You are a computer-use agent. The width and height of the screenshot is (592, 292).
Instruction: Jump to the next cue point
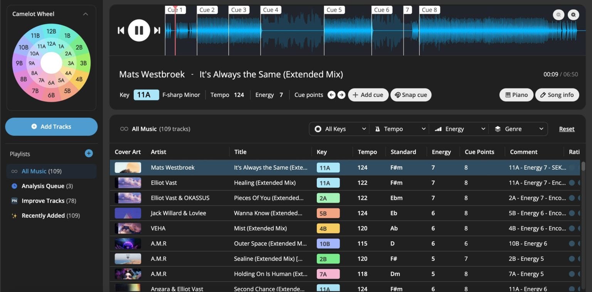click(x=341, y=95)
